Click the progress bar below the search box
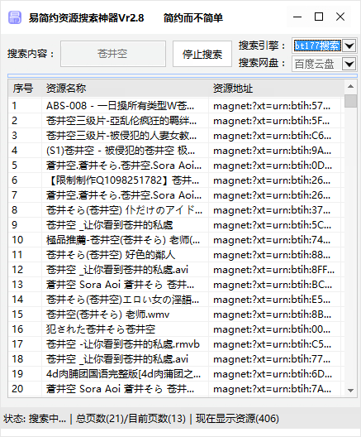The image size is (361, 437). pos(183,76)
